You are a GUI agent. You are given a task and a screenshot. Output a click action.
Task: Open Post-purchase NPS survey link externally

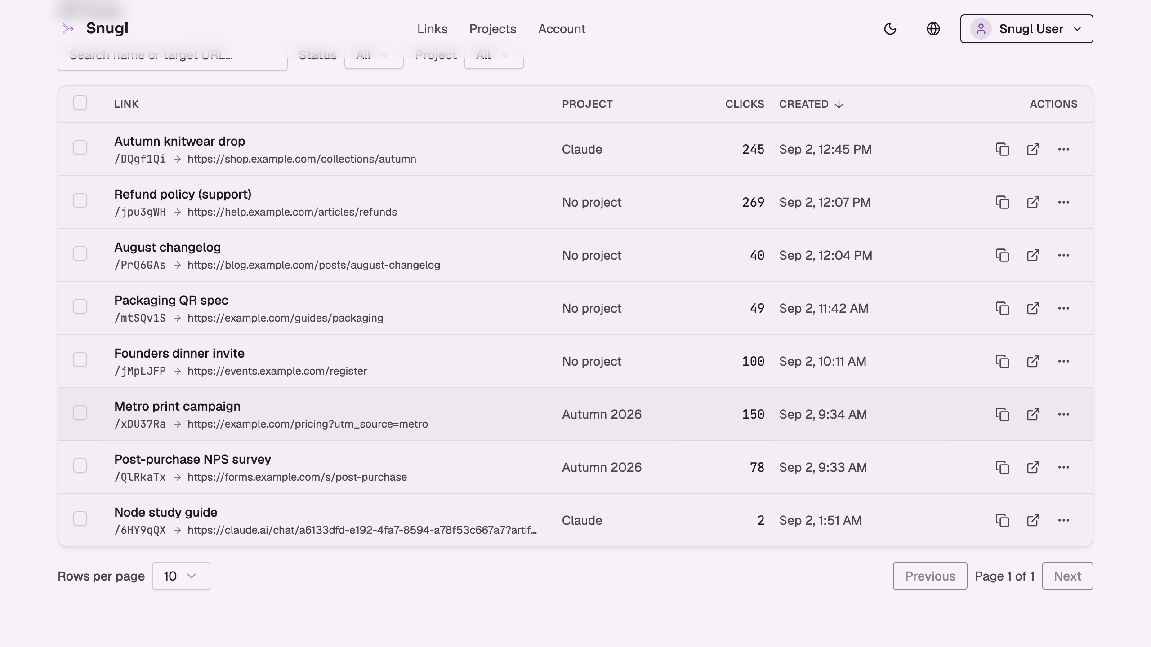[x=1033, y=467]
